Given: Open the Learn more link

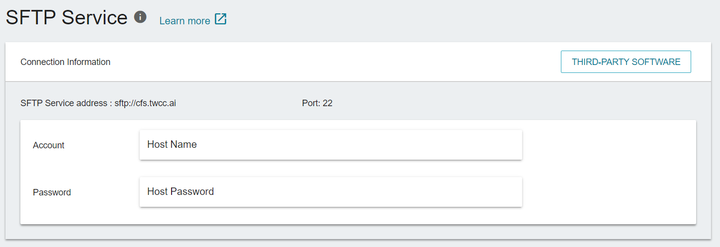Looking at the screenshot, I should tap(185, 21).
